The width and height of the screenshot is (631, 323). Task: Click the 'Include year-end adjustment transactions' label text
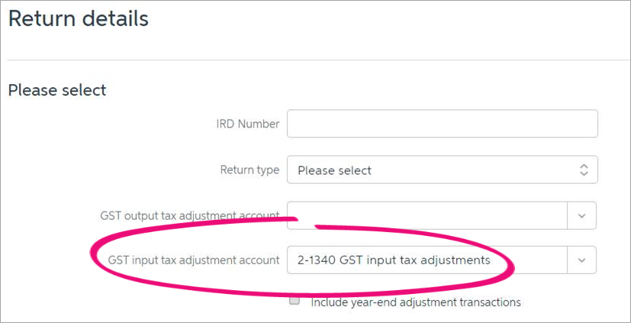click(x=416, y=302)
